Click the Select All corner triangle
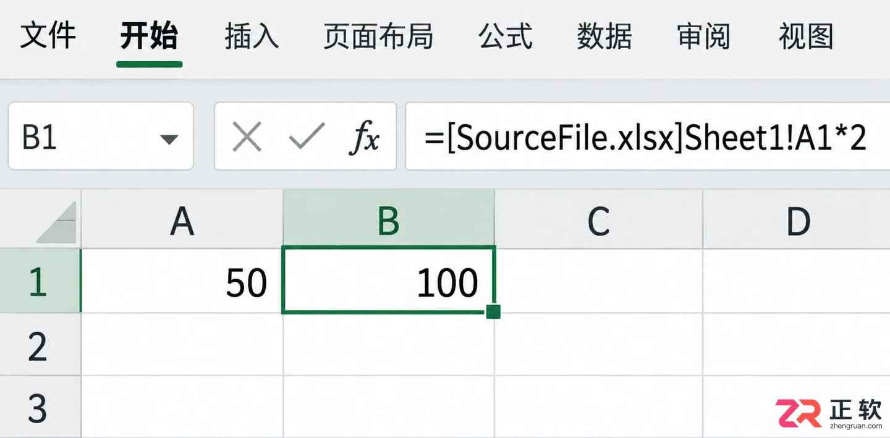The image size is (890, 438). (56, 222)
